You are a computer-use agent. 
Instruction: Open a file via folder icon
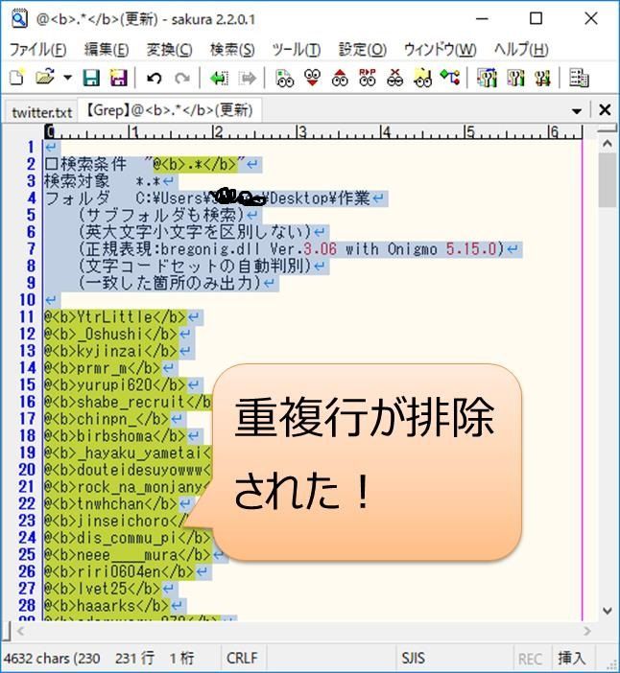tap(45, 78)
